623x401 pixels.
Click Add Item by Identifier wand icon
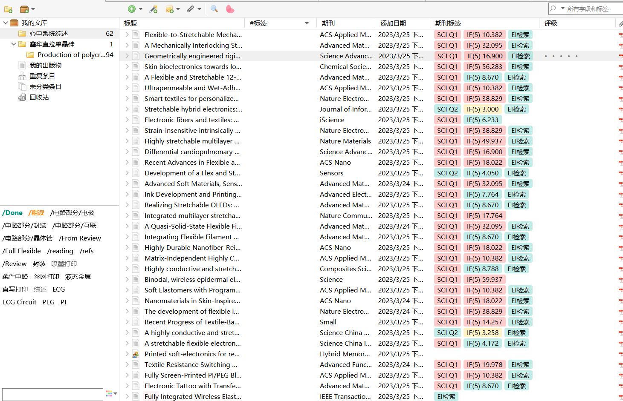tap(154, 9)
